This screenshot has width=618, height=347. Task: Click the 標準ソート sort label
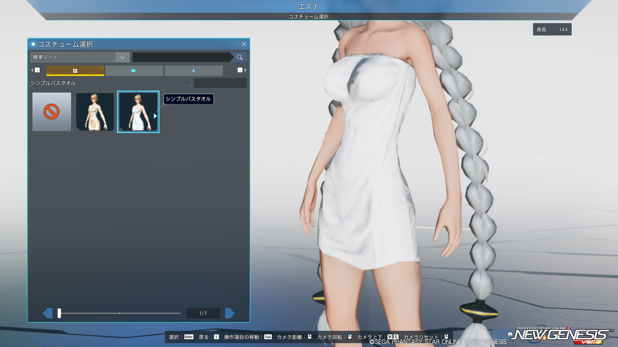tap(44, 57)
